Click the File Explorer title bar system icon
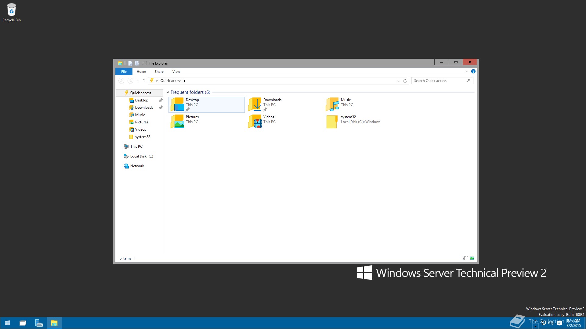The width and height of the screenshot is (586, 329). 120,63
